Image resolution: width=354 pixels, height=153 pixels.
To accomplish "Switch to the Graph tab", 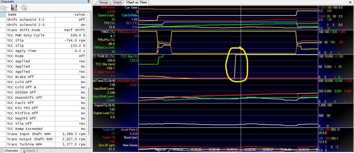I will (x=117, y=2).
